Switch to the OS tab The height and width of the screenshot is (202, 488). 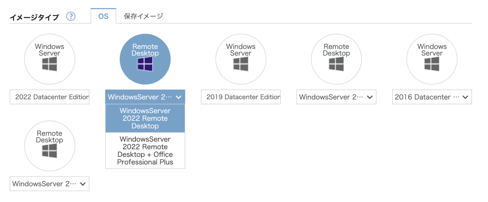(x=103, y=16)
